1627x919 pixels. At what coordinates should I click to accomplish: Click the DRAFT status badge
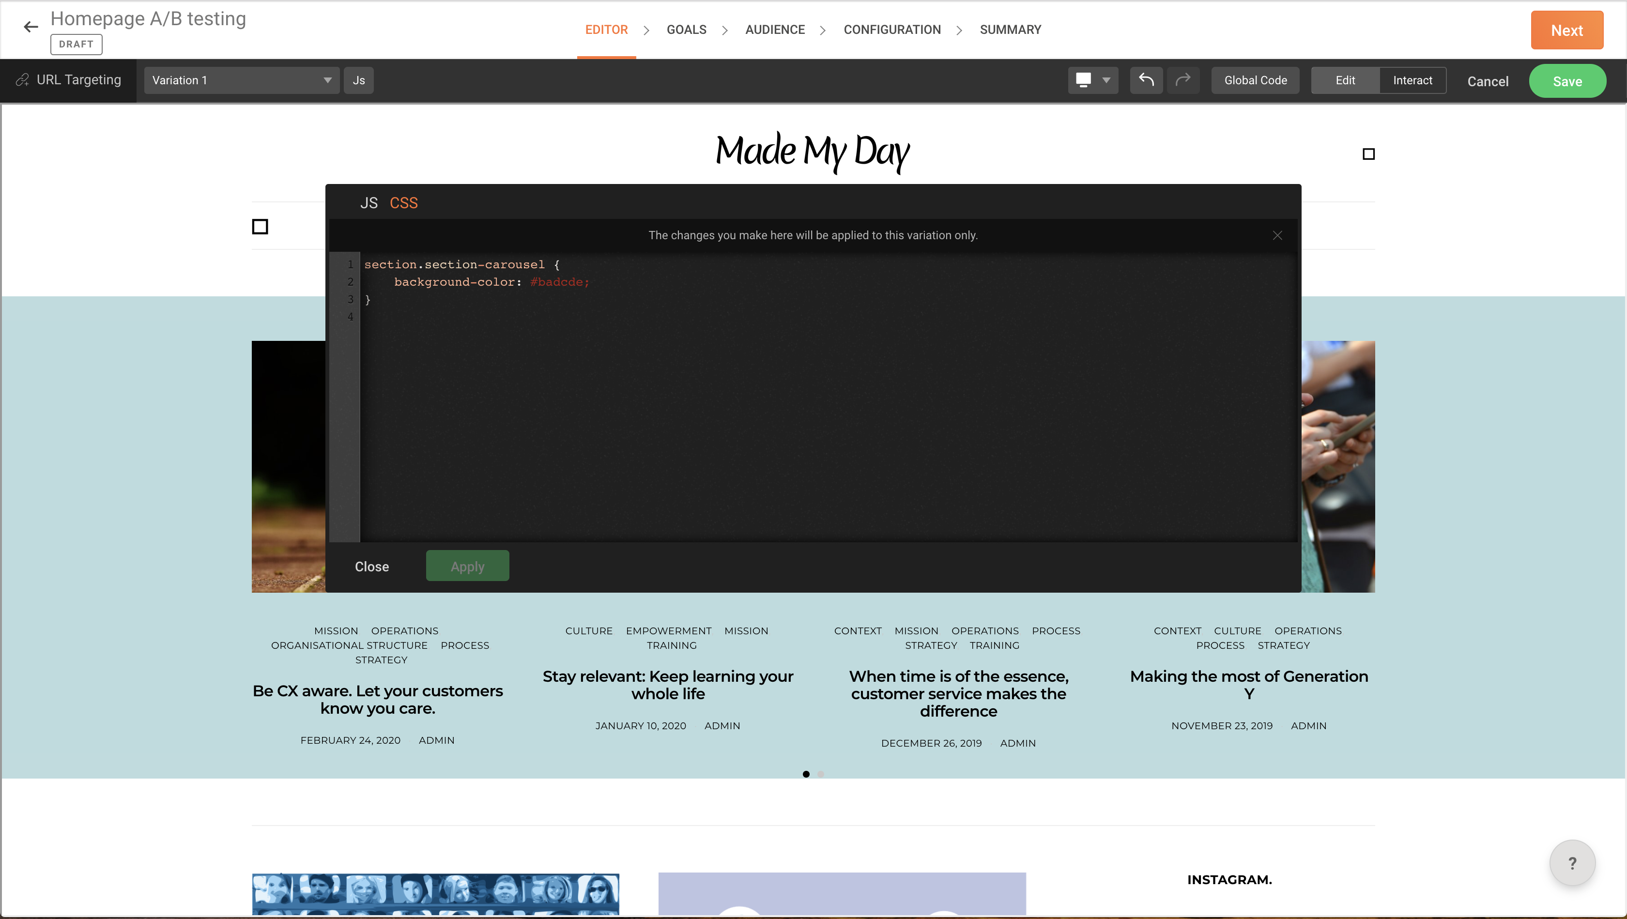76,44
